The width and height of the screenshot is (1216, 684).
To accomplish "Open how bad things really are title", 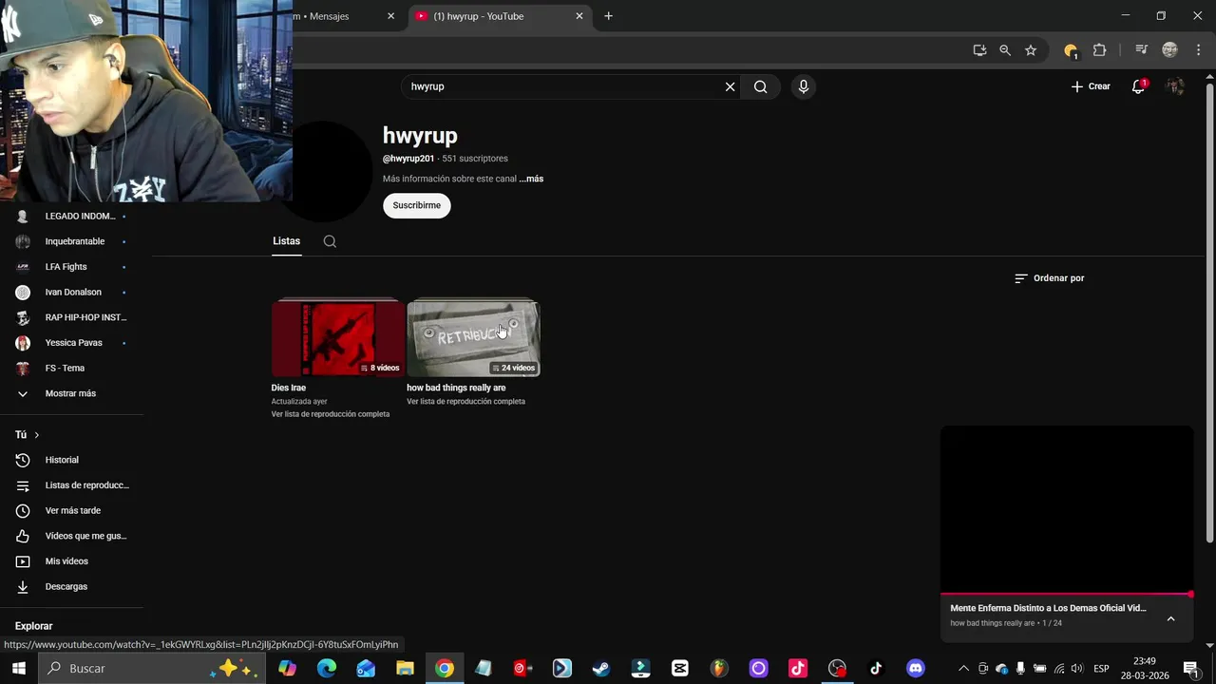I will (456, 388).
